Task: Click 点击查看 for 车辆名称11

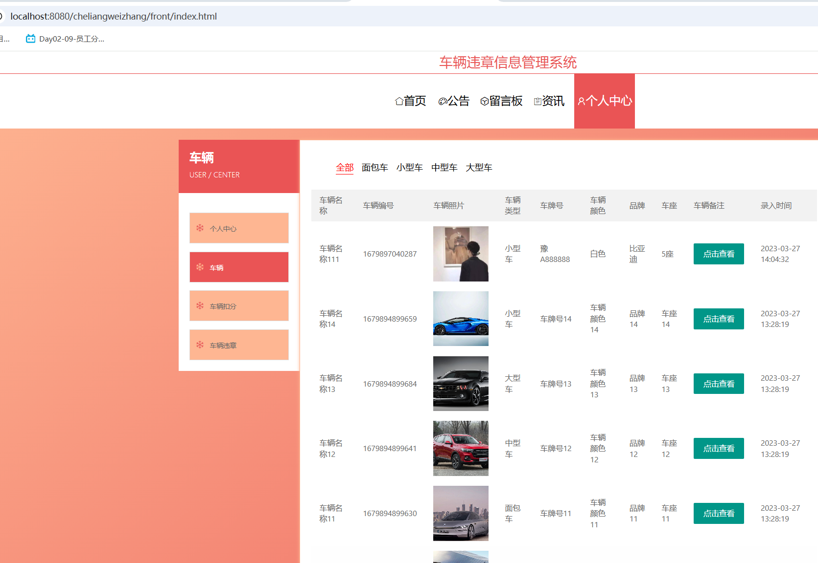Action: pos(719,513)
